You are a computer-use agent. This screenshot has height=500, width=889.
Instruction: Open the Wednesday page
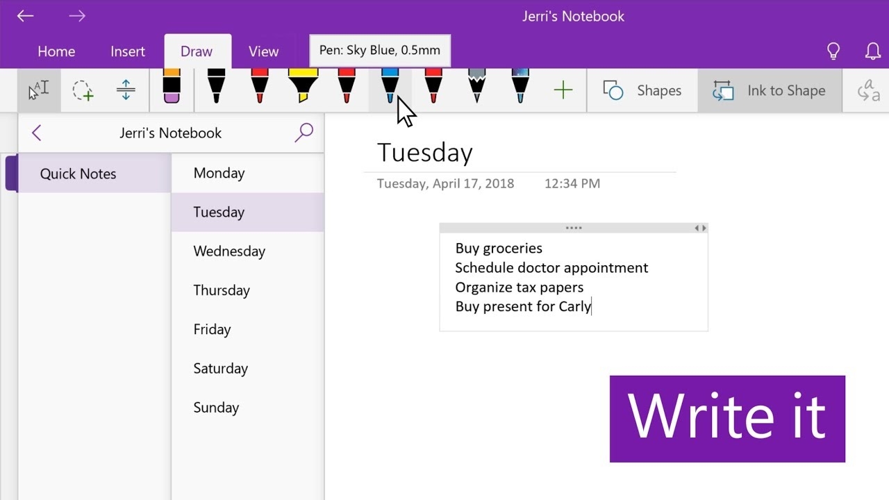(x=229, y=251)
